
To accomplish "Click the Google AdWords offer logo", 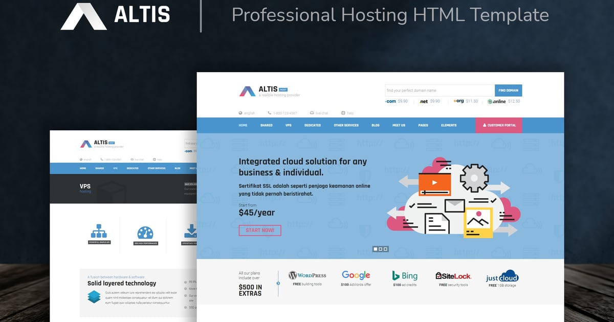I will point(356,275).
